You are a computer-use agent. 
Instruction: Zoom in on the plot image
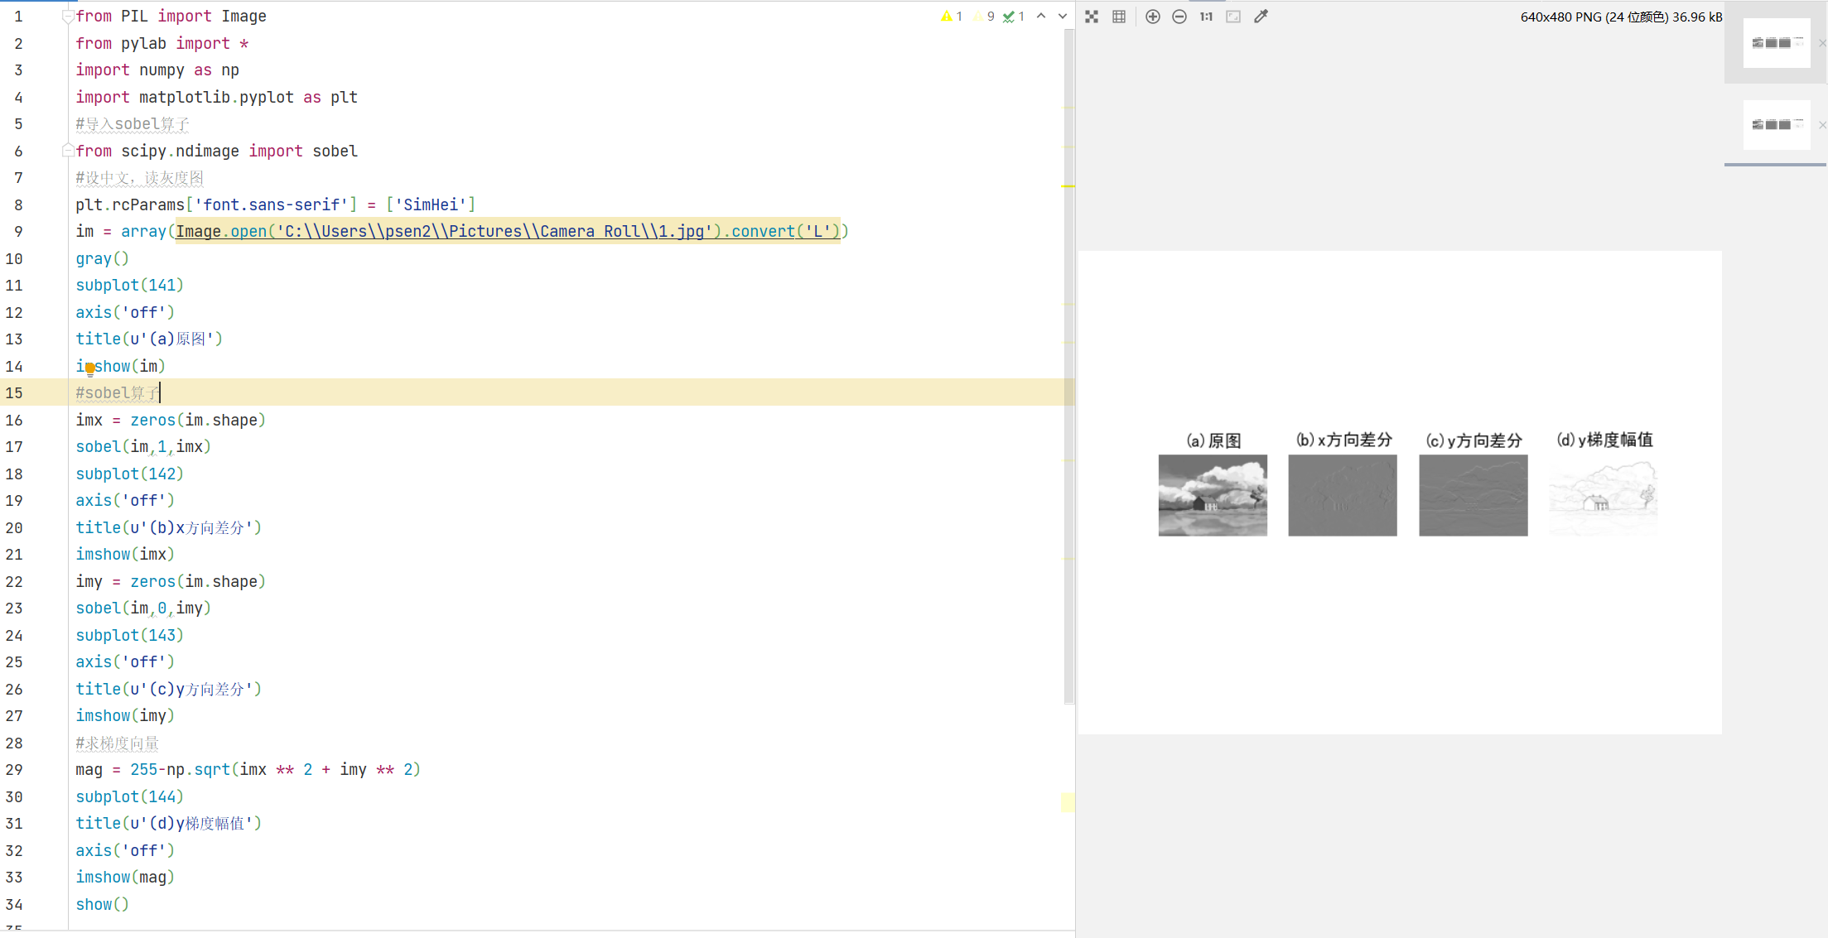click(x=1152, y=17)
